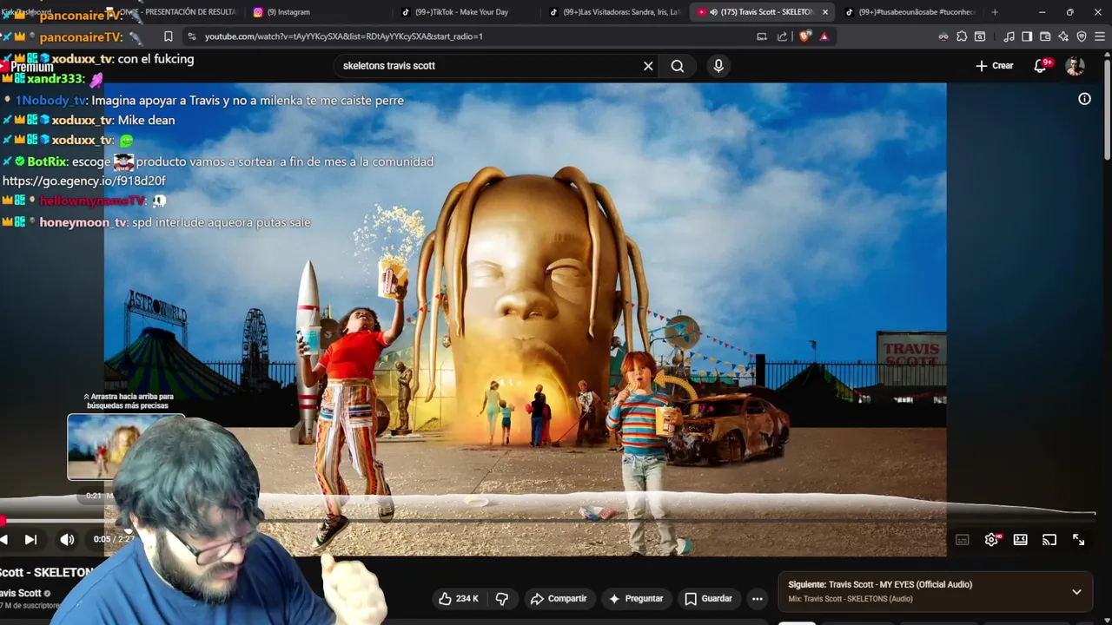Click the seek preview thumbnail
1112x625 pixels.
coord(126,447)
